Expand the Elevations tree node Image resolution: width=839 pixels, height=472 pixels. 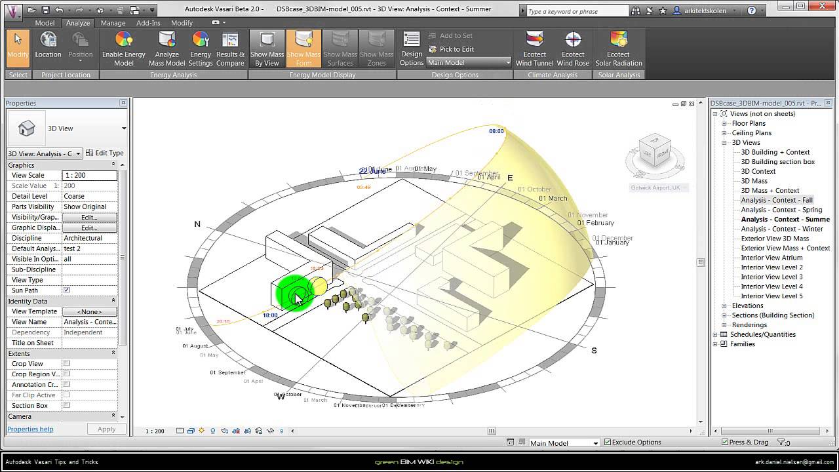coord(724,305)
